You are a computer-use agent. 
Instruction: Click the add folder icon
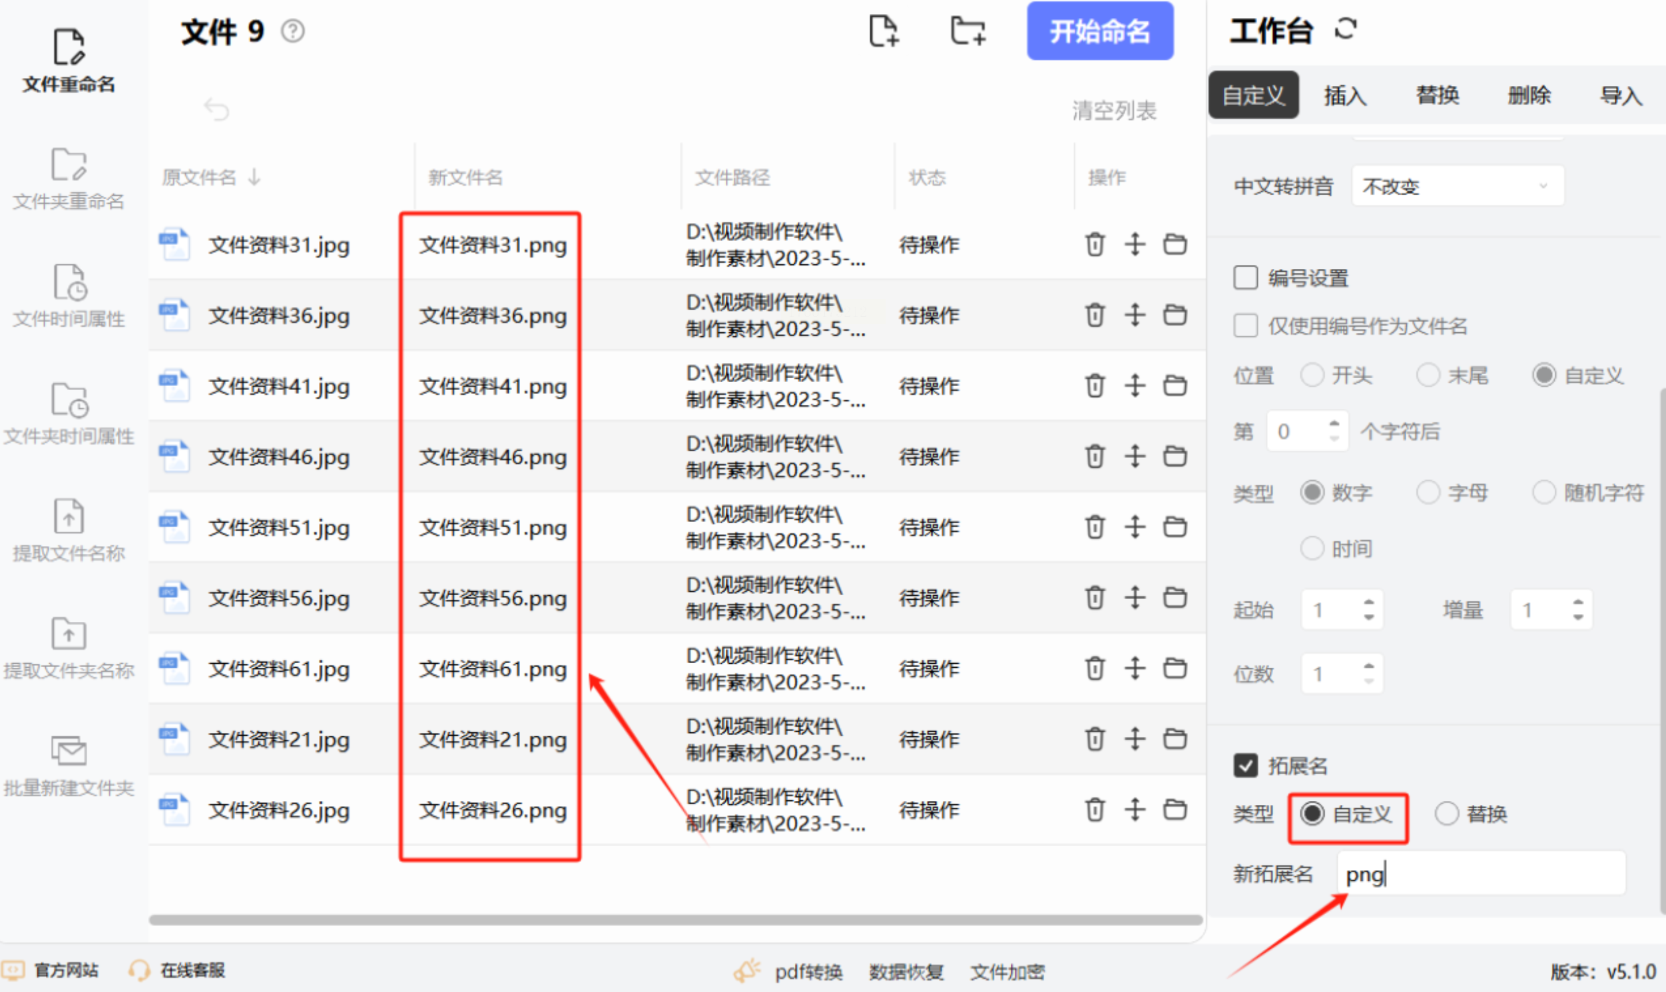point(968,31)
